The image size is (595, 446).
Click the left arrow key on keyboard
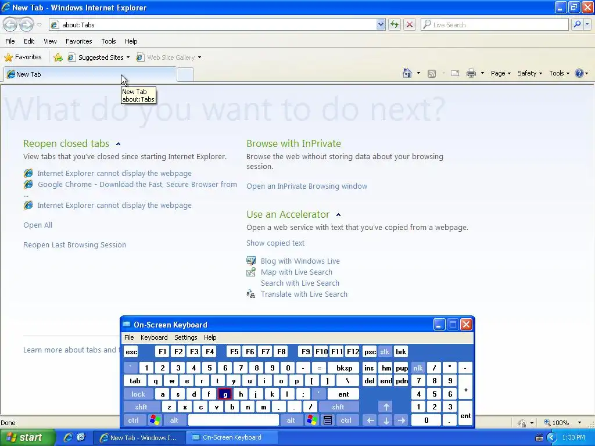(x=371, y=420)
